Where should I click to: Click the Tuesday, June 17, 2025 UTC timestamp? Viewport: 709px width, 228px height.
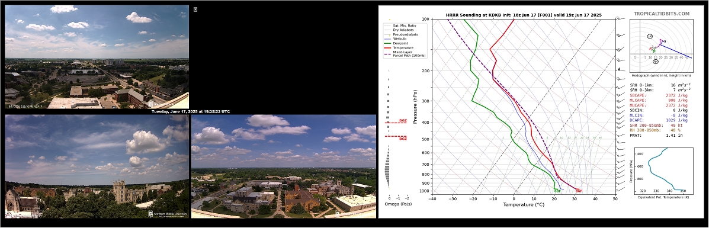coord(190,111)
